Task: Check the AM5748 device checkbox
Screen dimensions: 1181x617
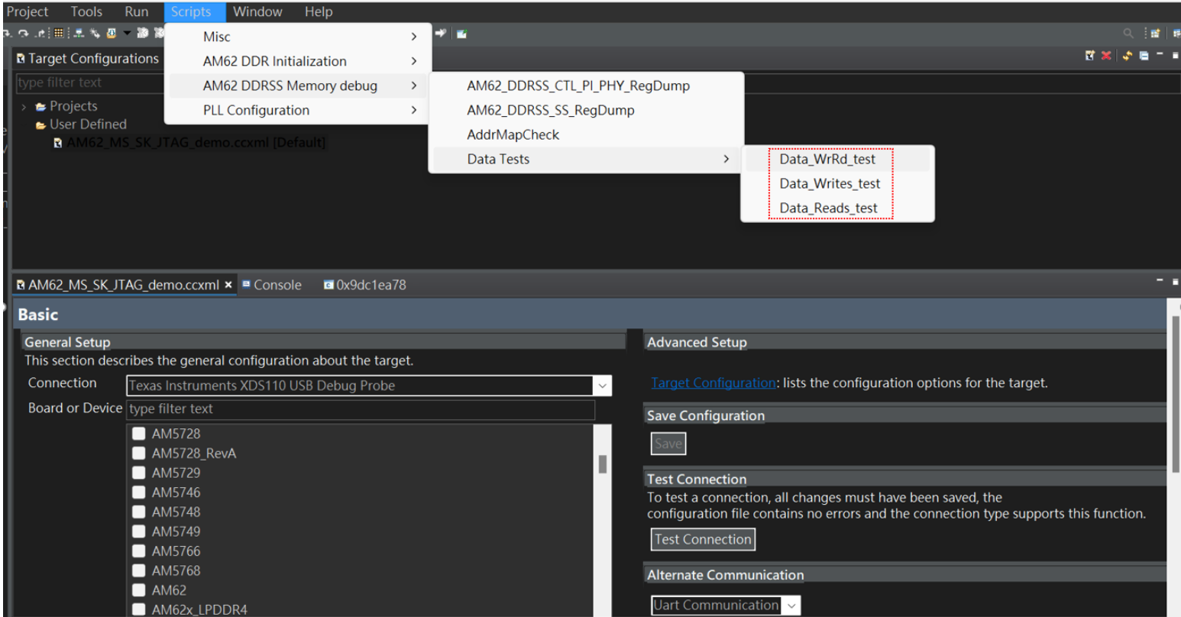Action: 138,512
